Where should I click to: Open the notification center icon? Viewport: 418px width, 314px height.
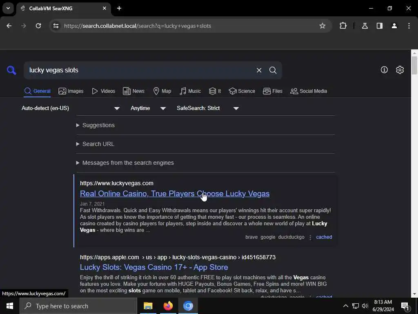click(x=405, y=306)
